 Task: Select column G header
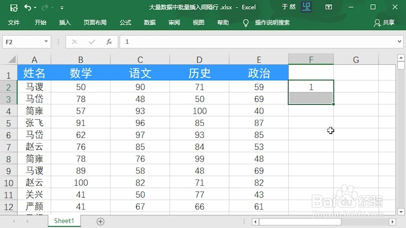coord(356,60)
